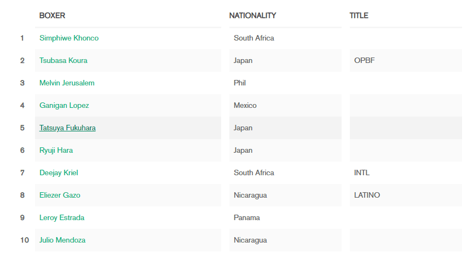Open Ganigan Lopez profile

click(64, 105)
